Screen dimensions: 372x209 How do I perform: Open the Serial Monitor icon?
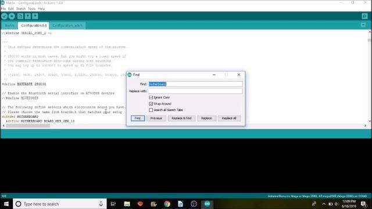click(364, 16)
